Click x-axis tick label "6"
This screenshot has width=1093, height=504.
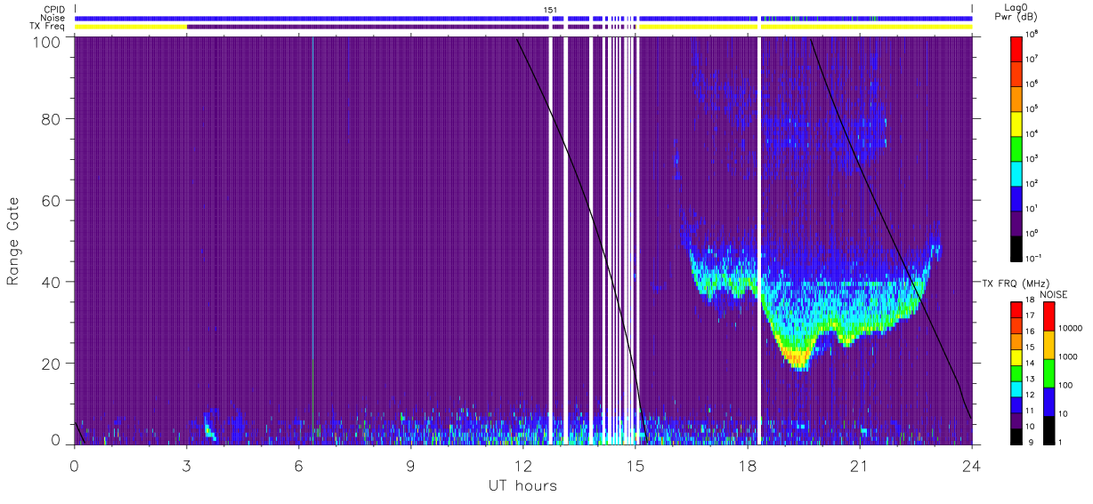pos(298,465)
